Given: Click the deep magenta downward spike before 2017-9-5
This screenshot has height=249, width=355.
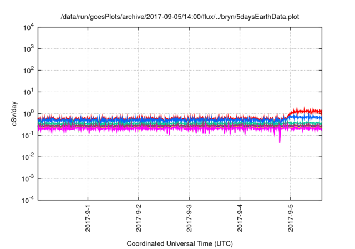Looking at the screenshot, I should [280, 137].
